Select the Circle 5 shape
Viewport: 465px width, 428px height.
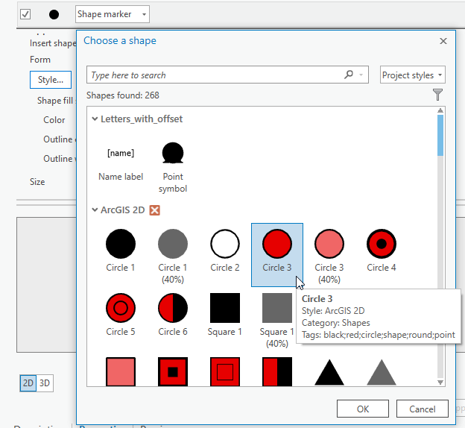pyautogui.click(x=121, y=314)
